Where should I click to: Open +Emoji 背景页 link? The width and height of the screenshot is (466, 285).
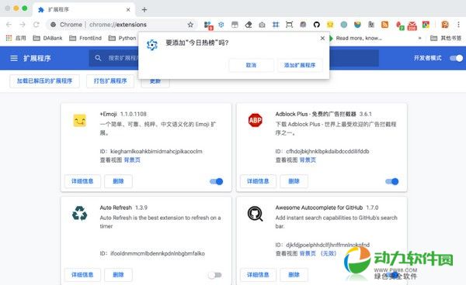[132, 160]
